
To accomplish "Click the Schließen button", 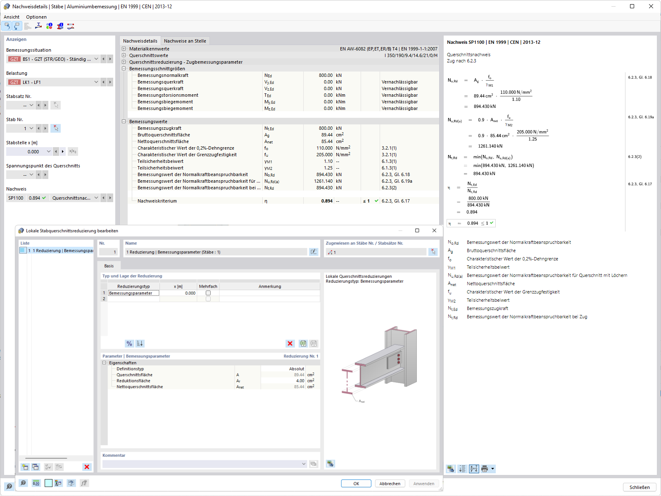I will click(640, 487).
